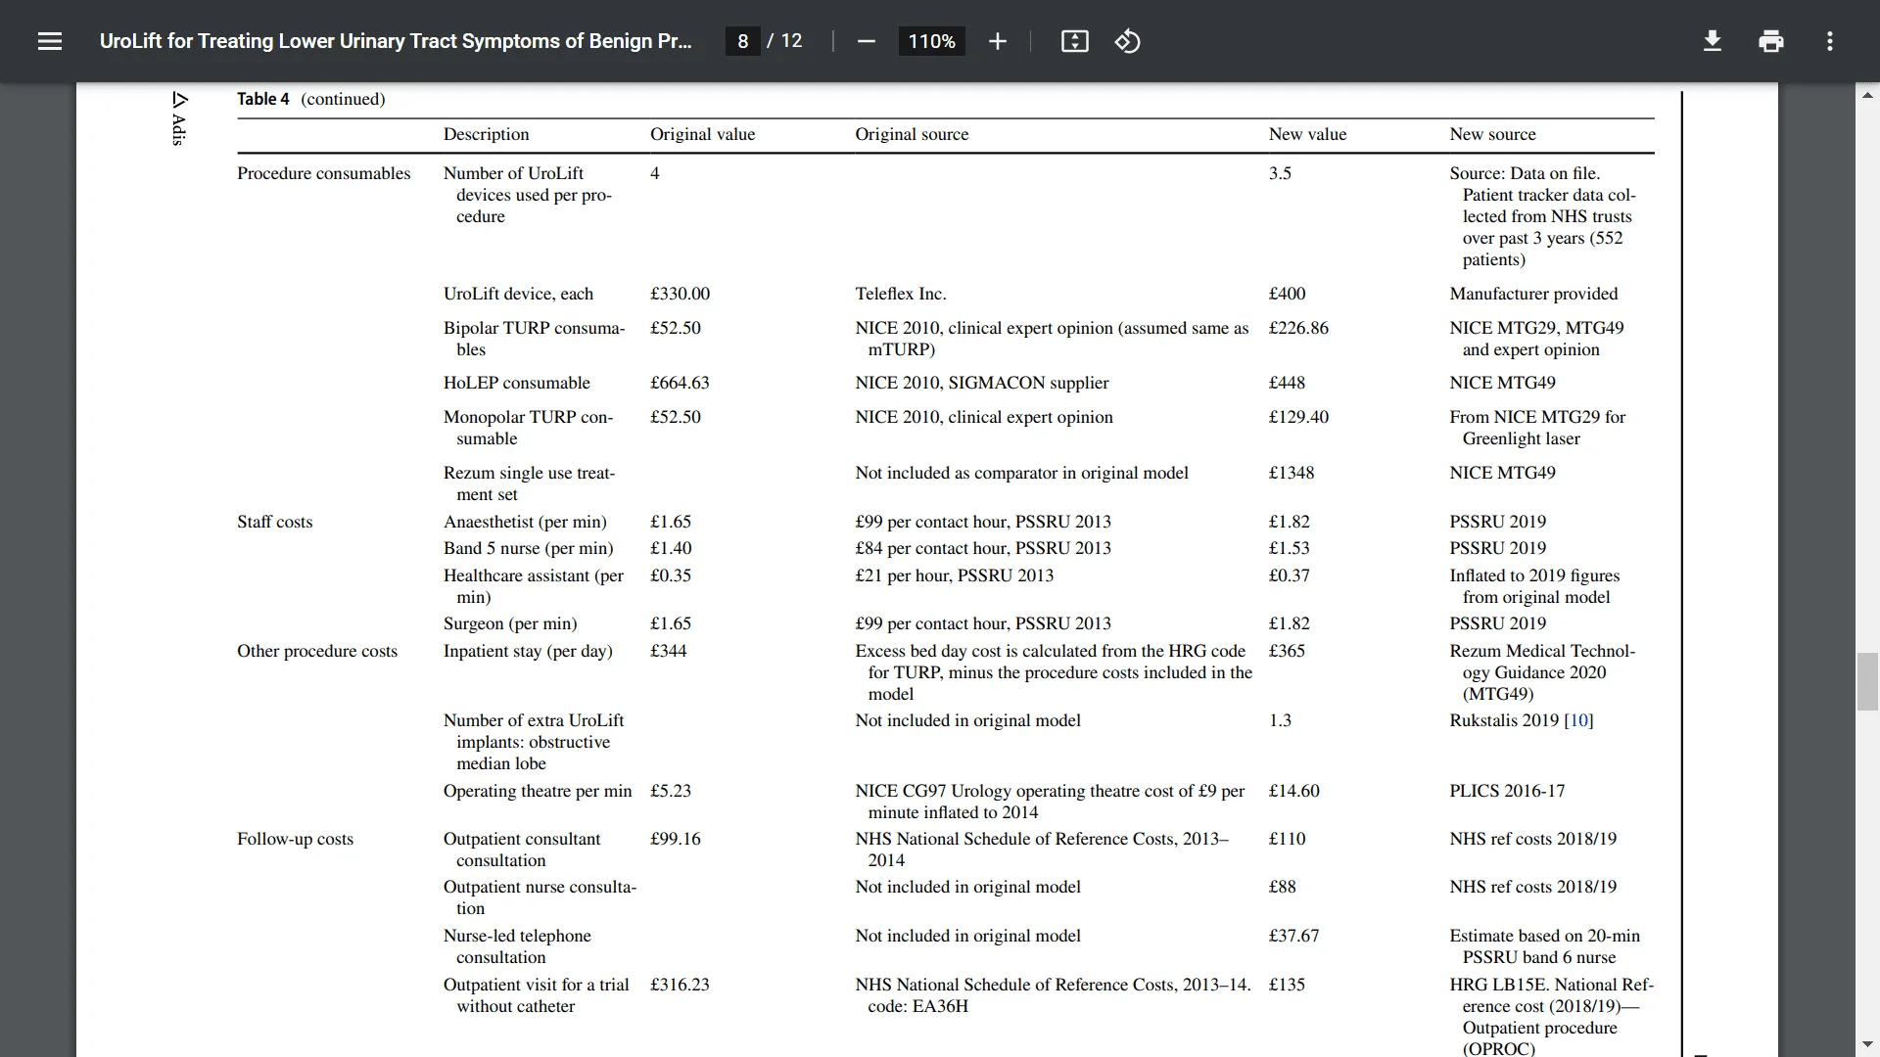The width and height of the screenshot is (1880, 1057).
Task: Click the 'Original value' column header
Action: pyautogui.click(x=703, y=134)
